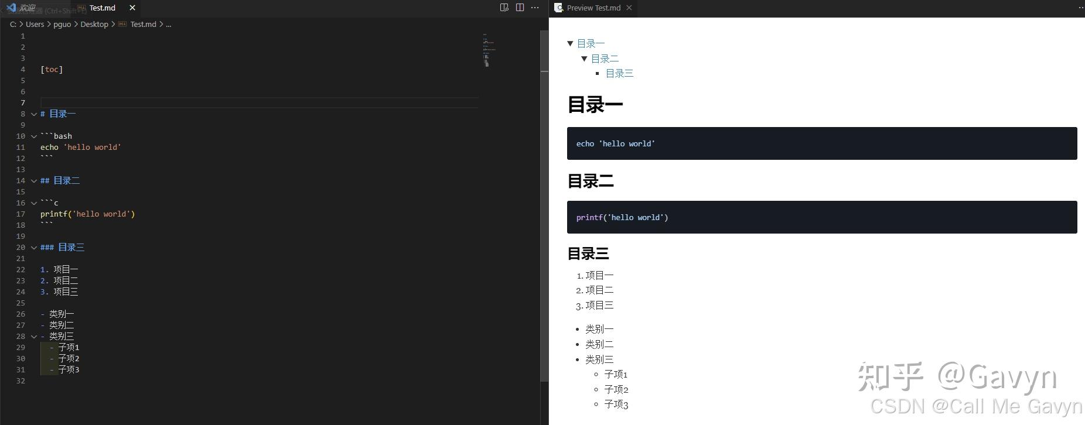Click '- 类别二' in the editor
Viewport: 1085px width, 425px height.
pyautogui.click(x=57, y=325)
